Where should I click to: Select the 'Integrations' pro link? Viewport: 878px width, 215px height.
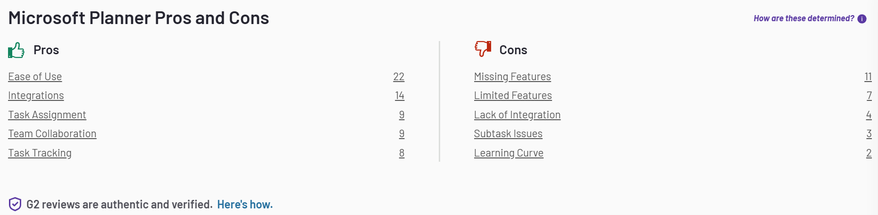[x=36, y=96]
